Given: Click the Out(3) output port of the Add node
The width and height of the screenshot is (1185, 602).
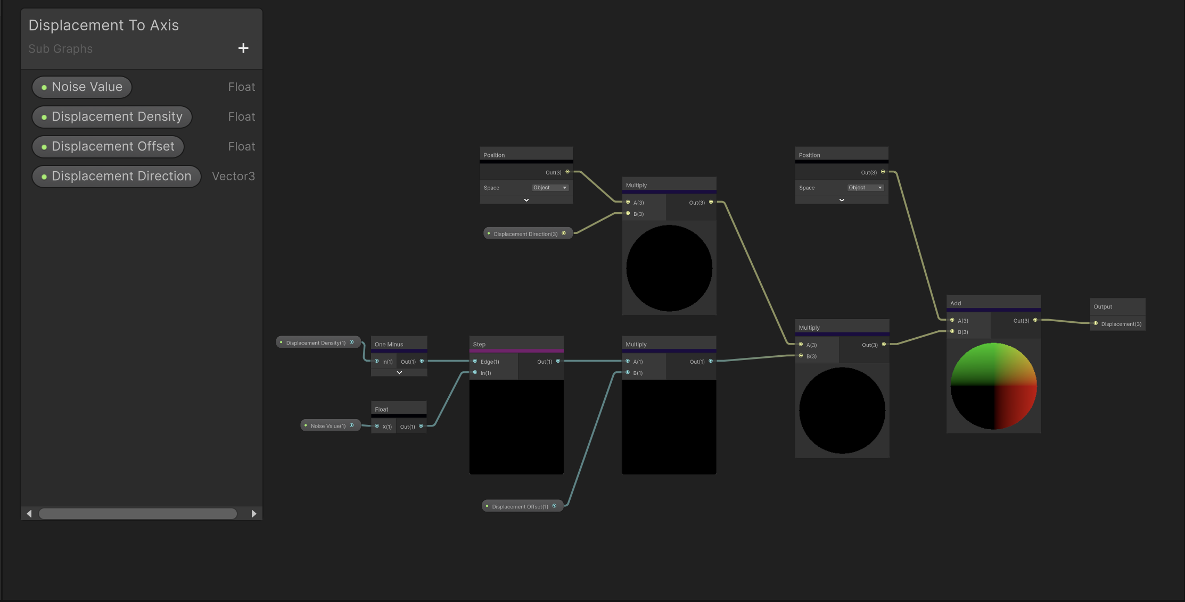Looking at the screenshot, I should pos(1035,320).
